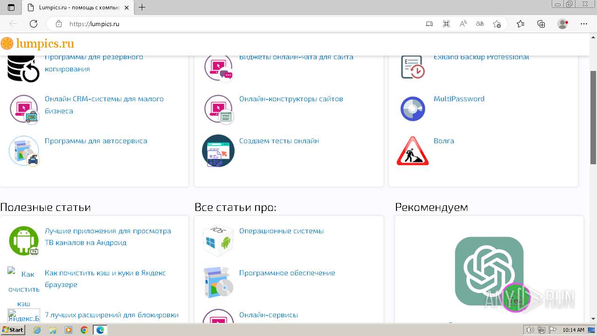Screen dimensions: 597x336
Task: Open 'Программы для автосервиса' link
Action: pos(96,140)
